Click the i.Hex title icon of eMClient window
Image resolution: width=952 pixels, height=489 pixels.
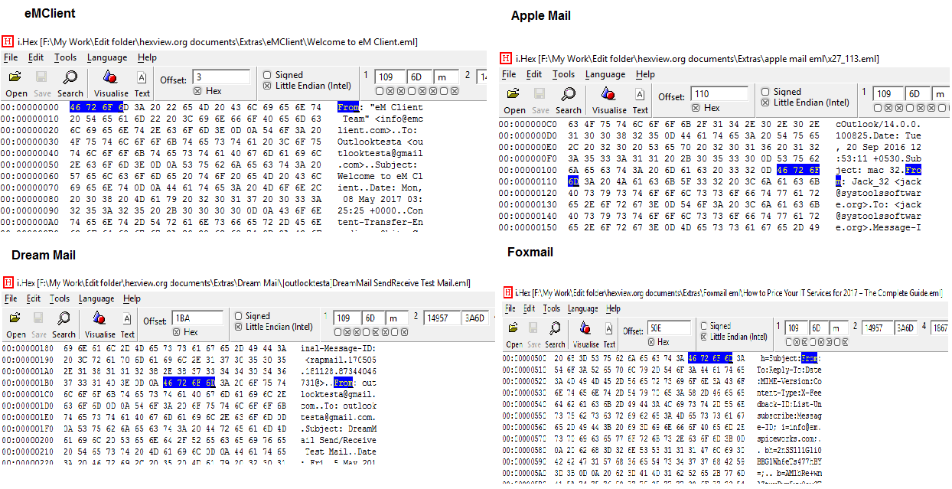8,41
